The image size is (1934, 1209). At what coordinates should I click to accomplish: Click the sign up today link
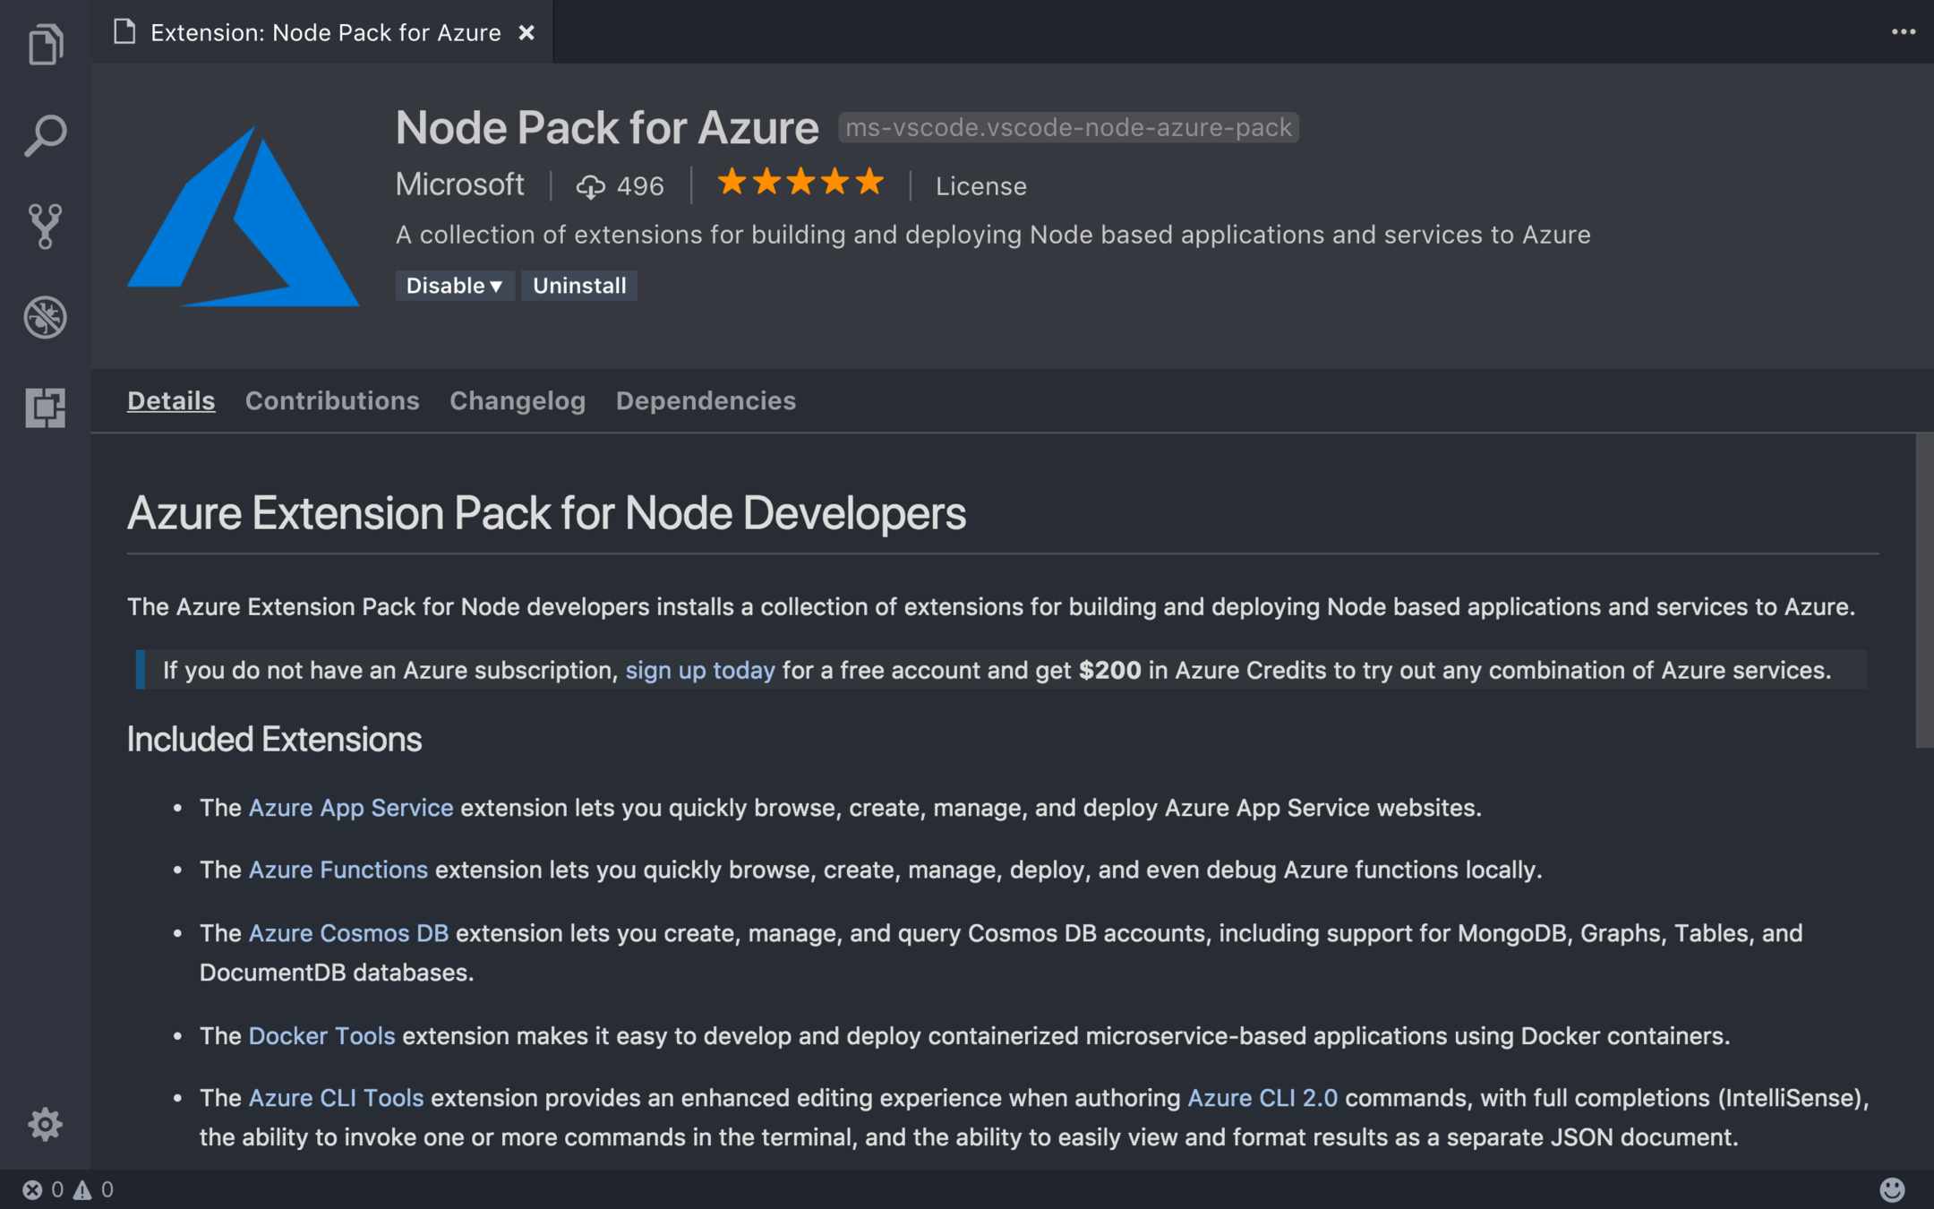[x=699, y=670]
